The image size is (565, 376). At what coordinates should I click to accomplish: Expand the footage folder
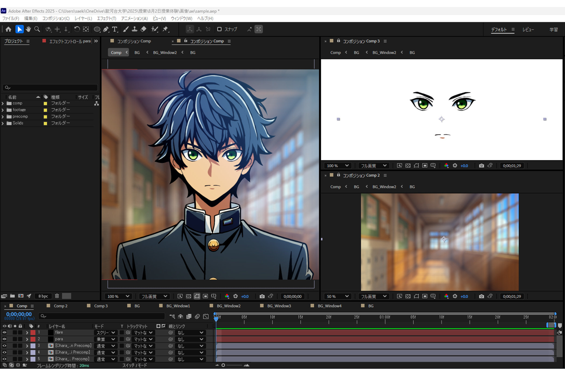[x=3, y=110]
